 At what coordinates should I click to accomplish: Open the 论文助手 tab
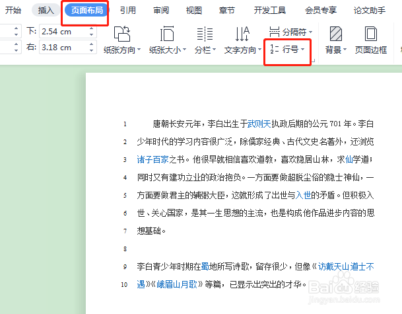pos(370,11)
